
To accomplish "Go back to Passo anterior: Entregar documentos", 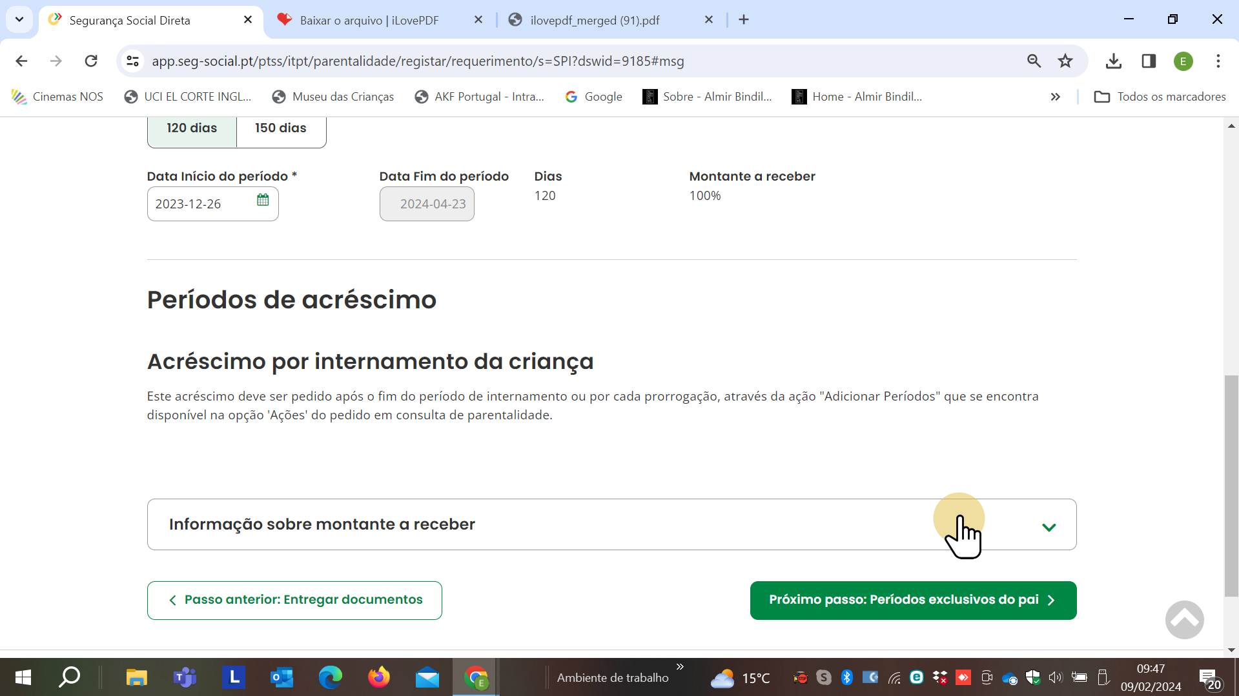I will tap(294, 600).
